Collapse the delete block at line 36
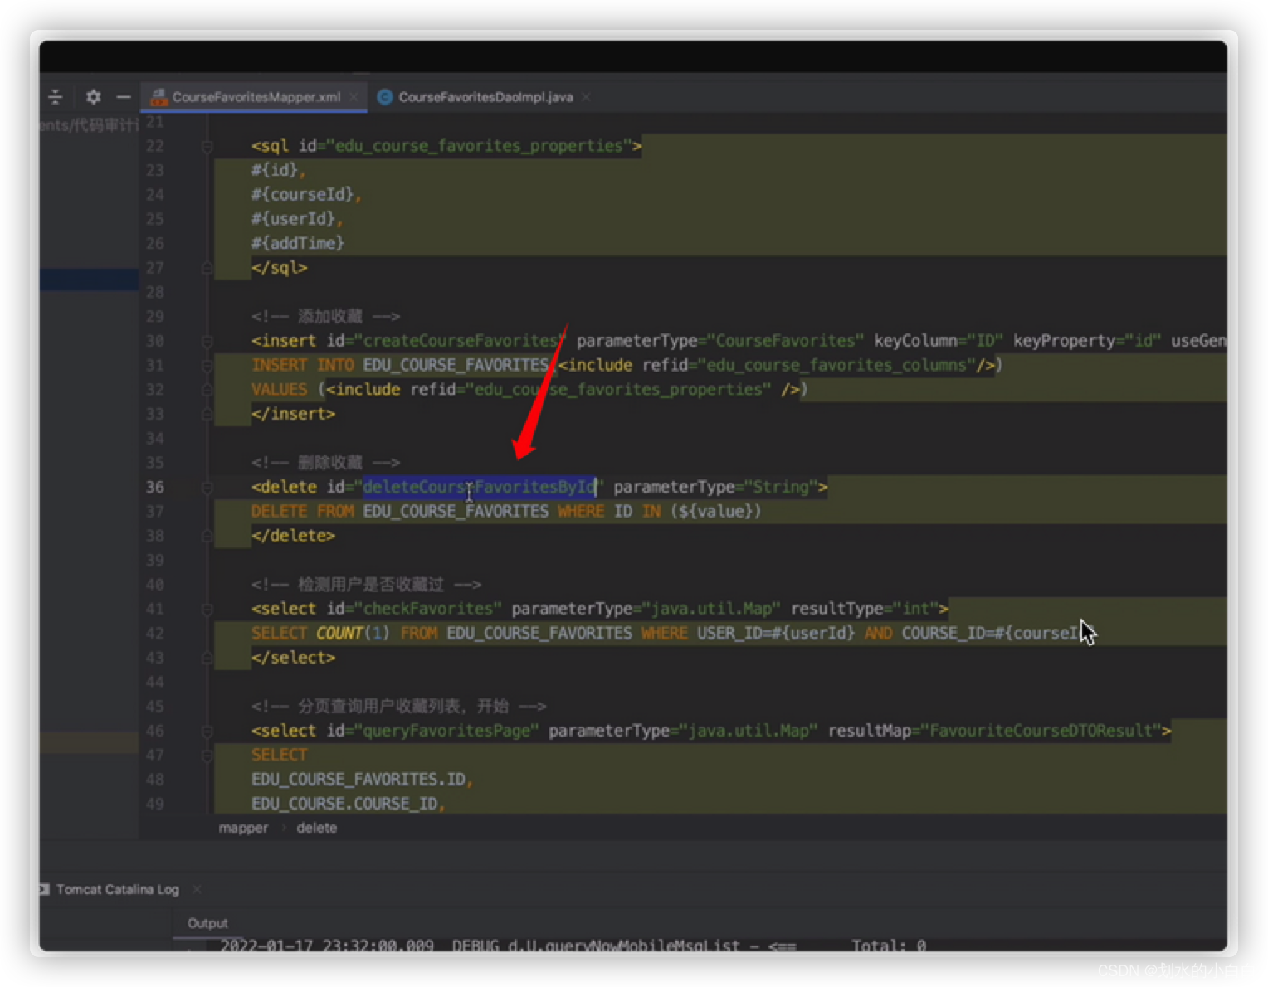The width and height of the screenshot is (1268, 987). 207,488
